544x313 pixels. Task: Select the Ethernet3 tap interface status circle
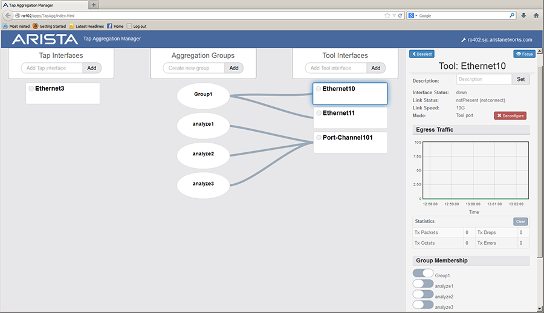point(31,88)
